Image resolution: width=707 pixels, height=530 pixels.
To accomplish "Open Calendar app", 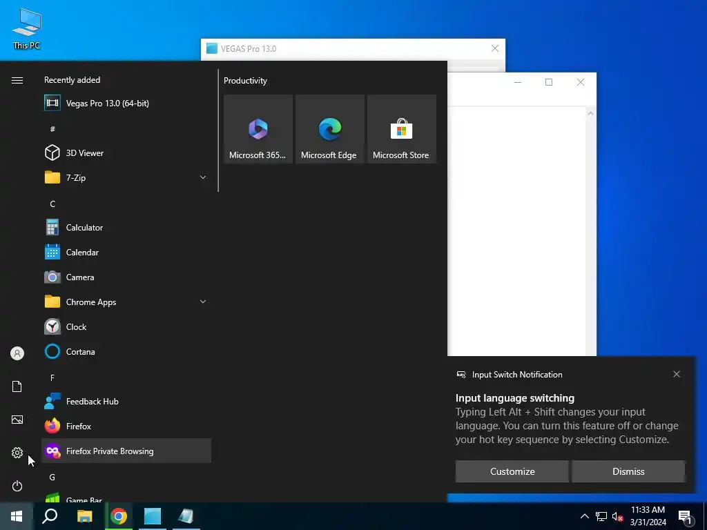I will click(x=126, y=253).
